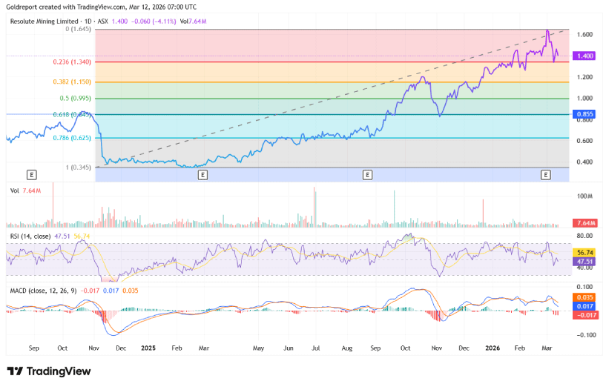This screenshot has height=381, width=606.
Task: Click the 0.786 (0.625) Fibonacci level label
Action: [73, 138]
